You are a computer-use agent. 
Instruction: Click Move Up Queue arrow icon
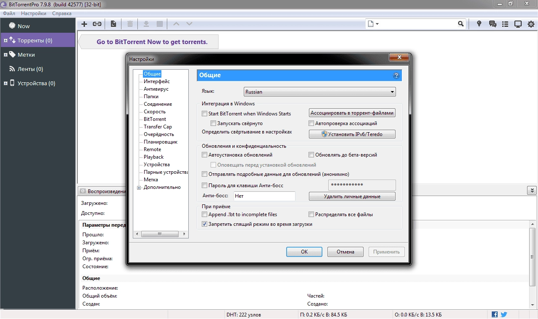pos(177,24)
